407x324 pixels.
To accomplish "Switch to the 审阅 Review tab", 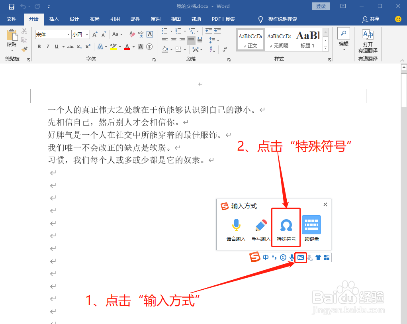I will 155,19.
